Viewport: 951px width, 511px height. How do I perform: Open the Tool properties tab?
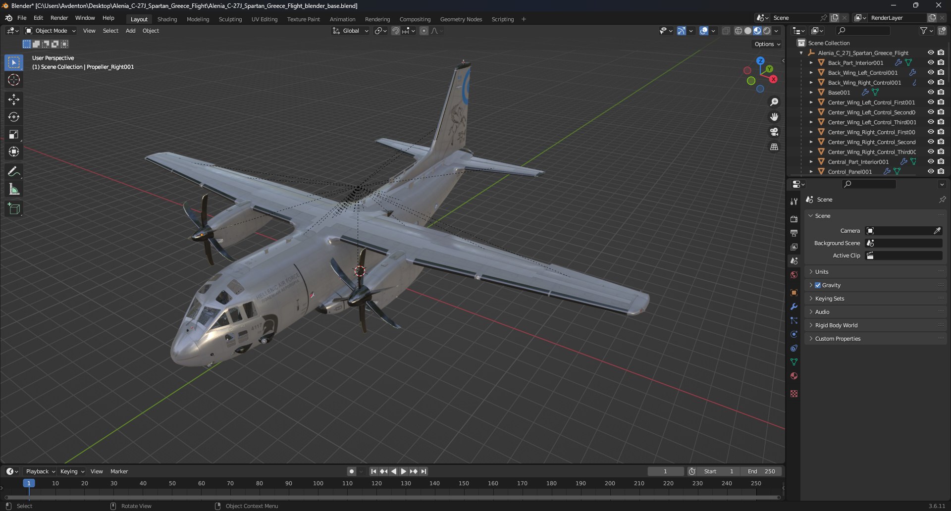(794, 202)
